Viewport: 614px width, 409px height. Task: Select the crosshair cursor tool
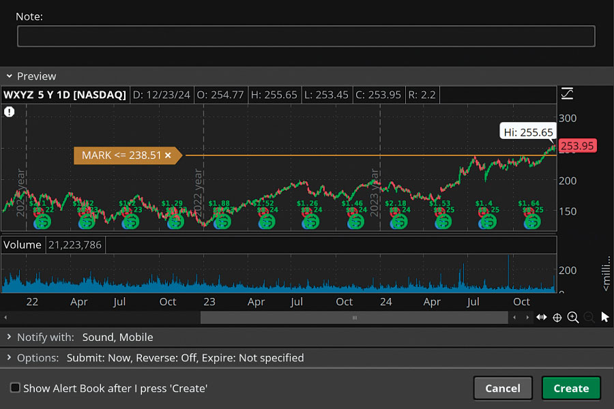[557, 317]
